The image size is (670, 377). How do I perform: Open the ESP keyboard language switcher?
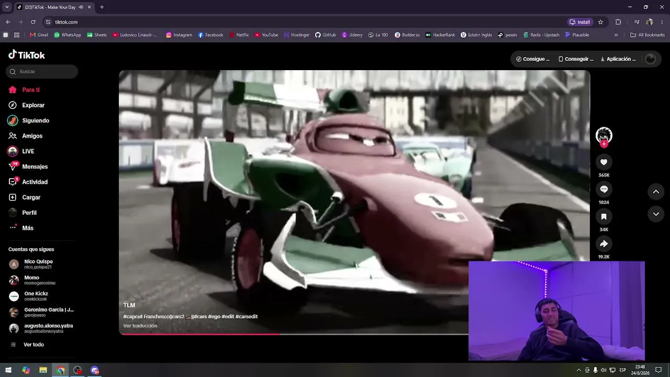[623, 370]
